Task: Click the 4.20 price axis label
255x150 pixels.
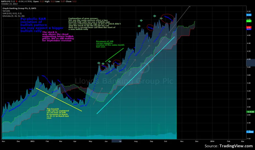Action: 249,51
